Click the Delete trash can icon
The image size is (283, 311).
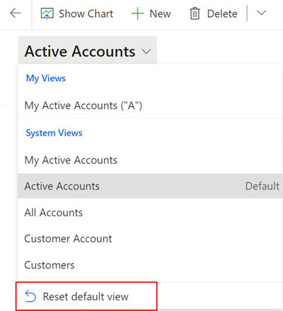pos(195,13)
